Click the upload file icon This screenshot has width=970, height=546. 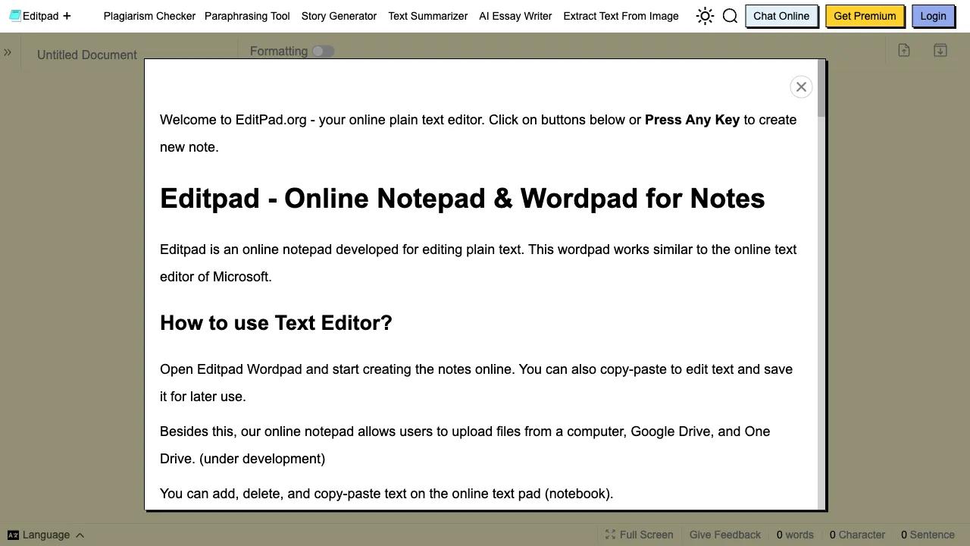point(904,50)
